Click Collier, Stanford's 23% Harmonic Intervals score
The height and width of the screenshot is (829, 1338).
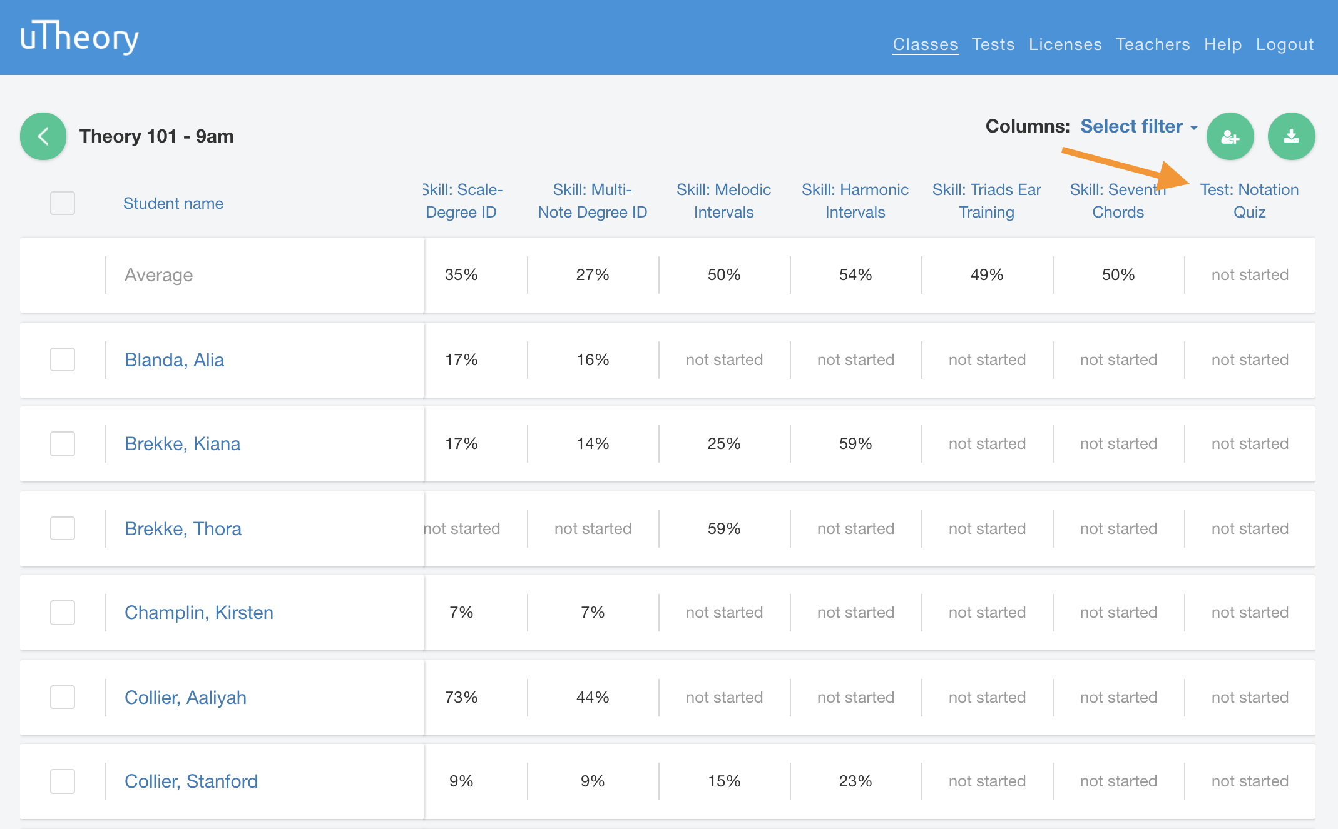[855, 781]
